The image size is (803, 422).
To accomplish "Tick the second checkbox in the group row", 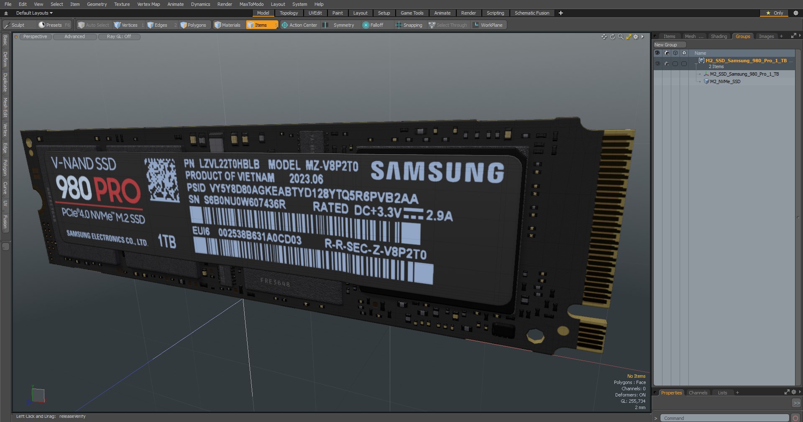I will 684,64.
